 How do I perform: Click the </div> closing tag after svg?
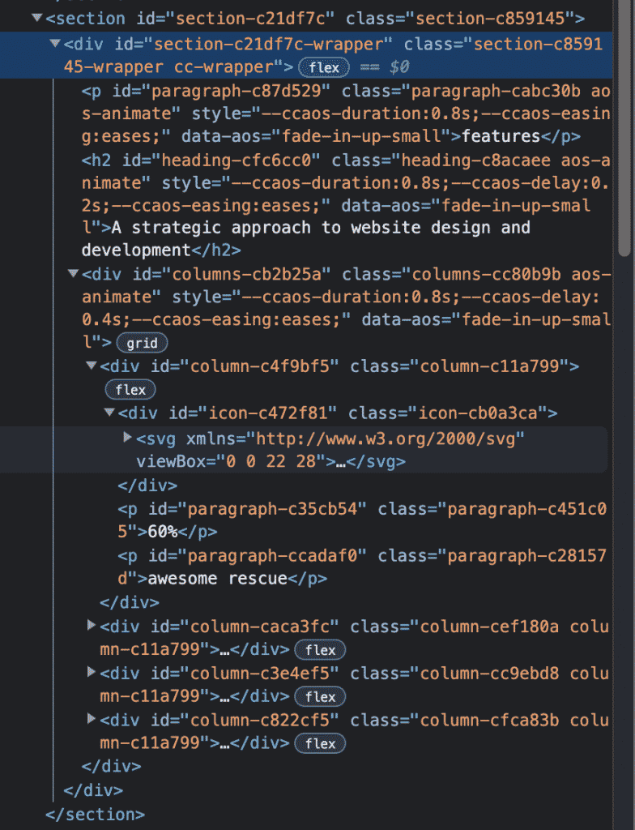pos(147,486)
